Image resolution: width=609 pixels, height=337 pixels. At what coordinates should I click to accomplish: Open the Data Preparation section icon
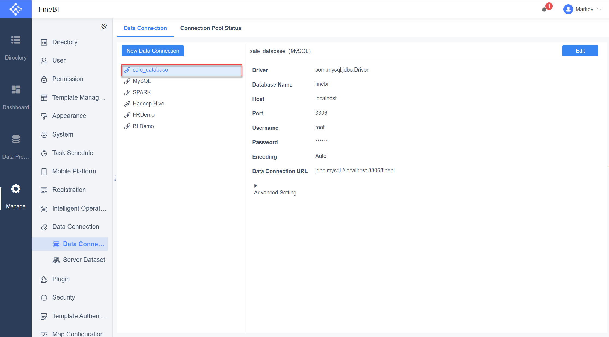[16, 139]
